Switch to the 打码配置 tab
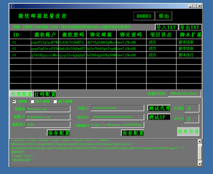This screenshot has width=213, height=174. click(x=45, y=94)
